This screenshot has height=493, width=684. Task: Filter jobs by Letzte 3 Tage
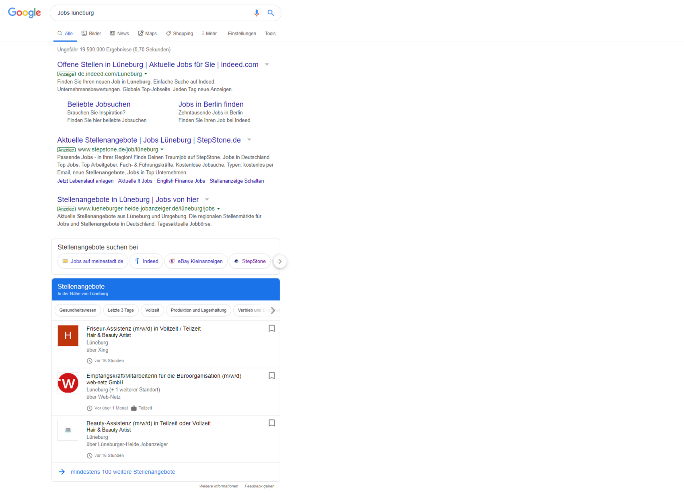[x=121, y=310]
